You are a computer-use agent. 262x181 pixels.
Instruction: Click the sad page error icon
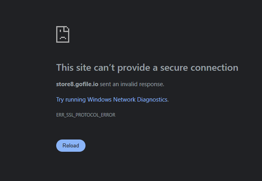point(63,34)
